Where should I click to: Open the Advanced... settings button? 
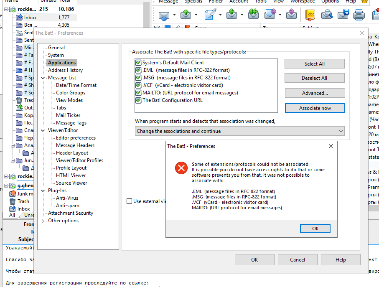point(315,93)
